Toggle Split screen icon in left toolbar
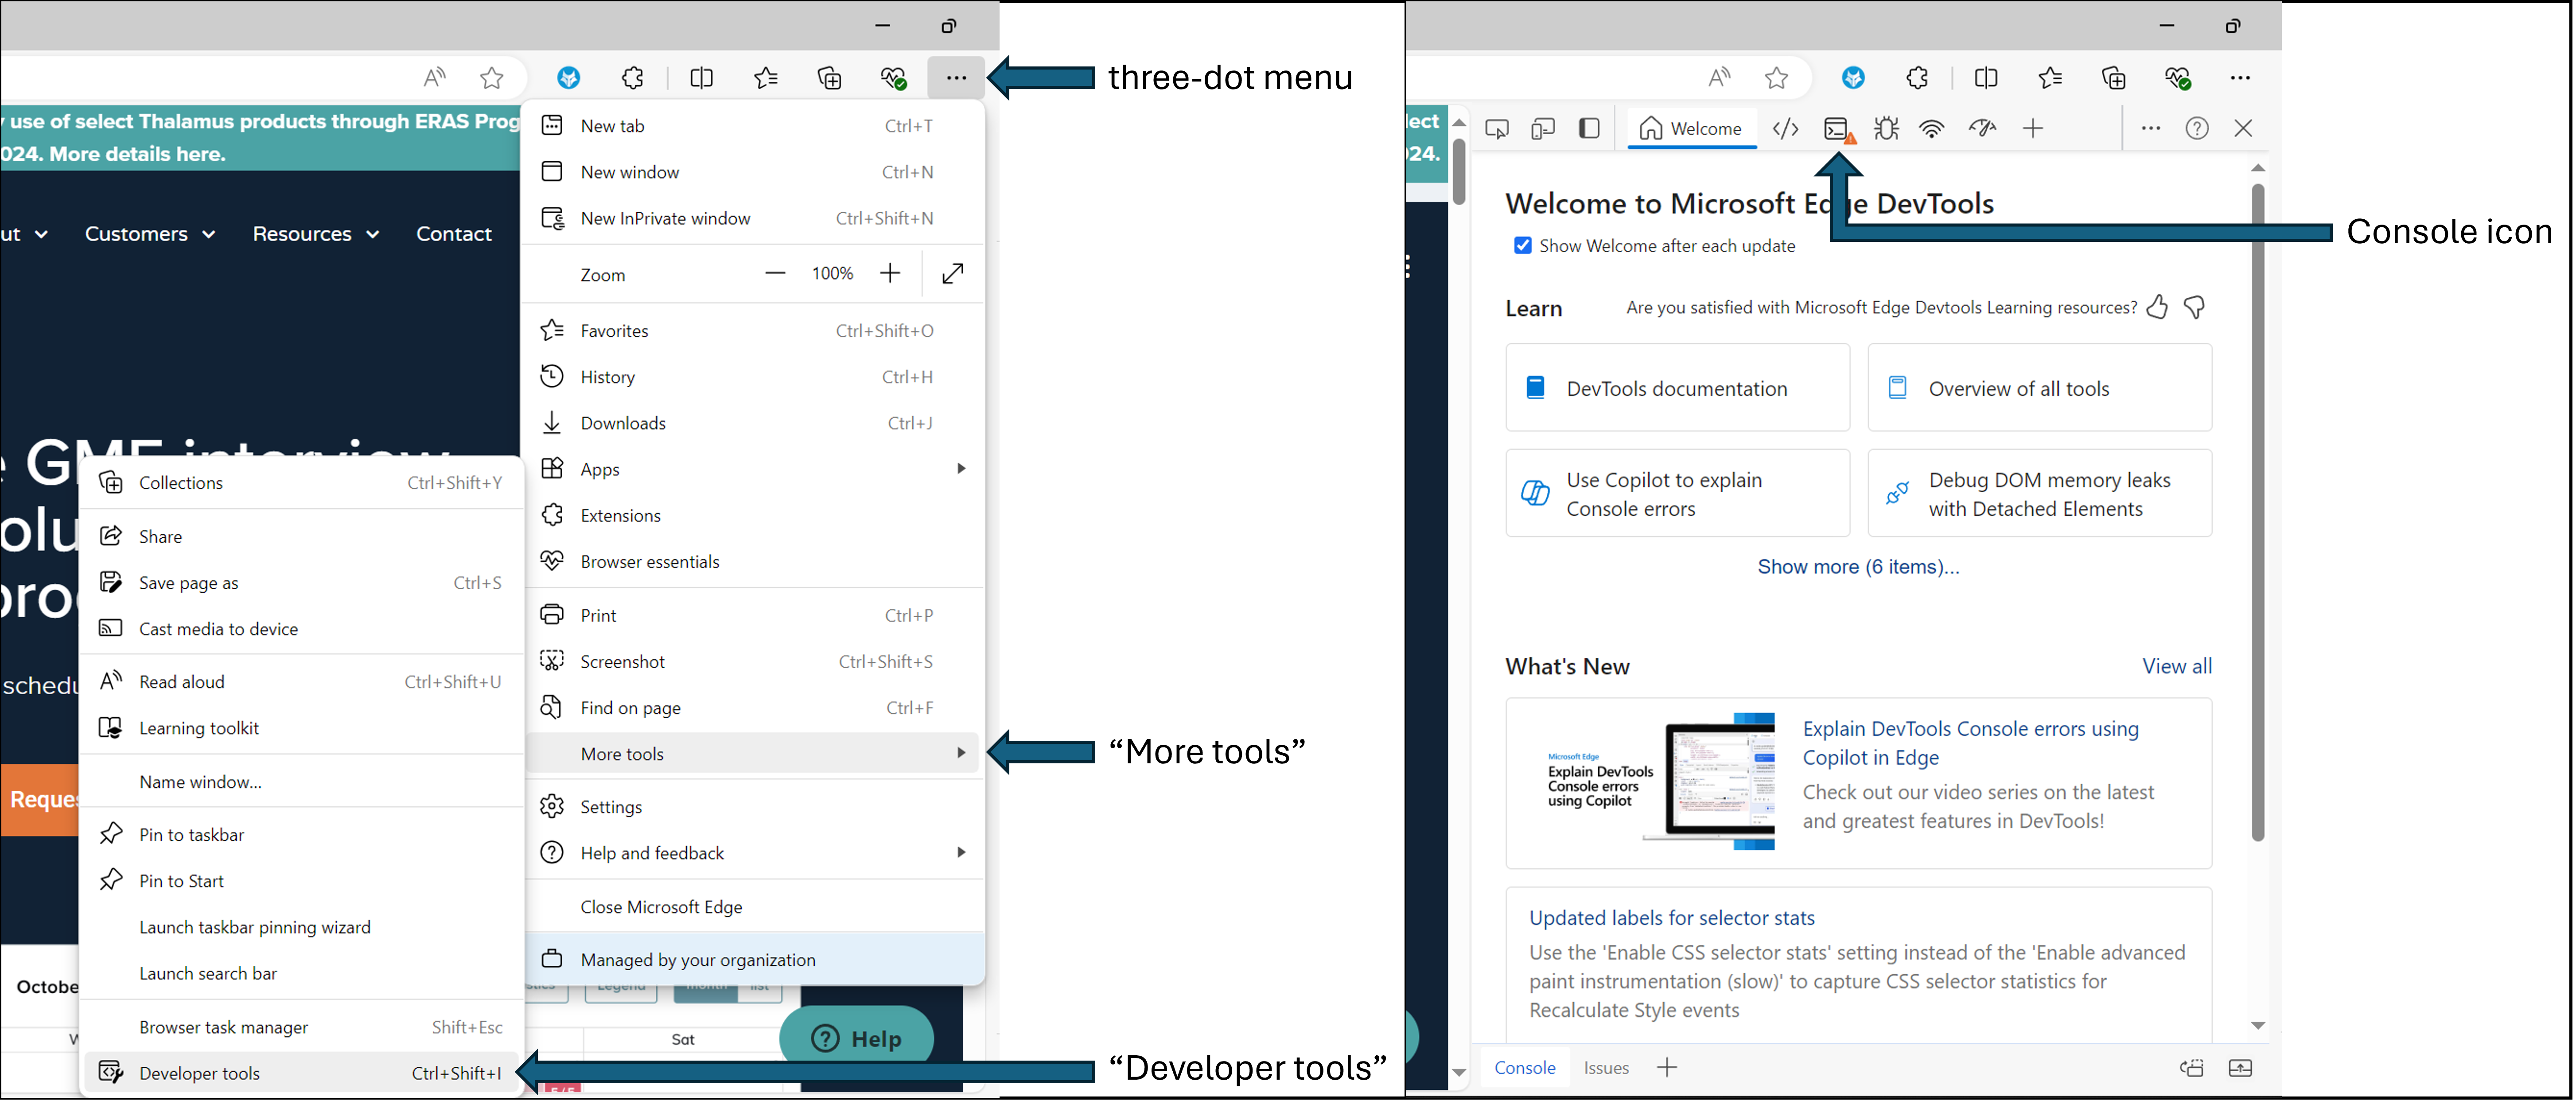 [x=702, y=77]
